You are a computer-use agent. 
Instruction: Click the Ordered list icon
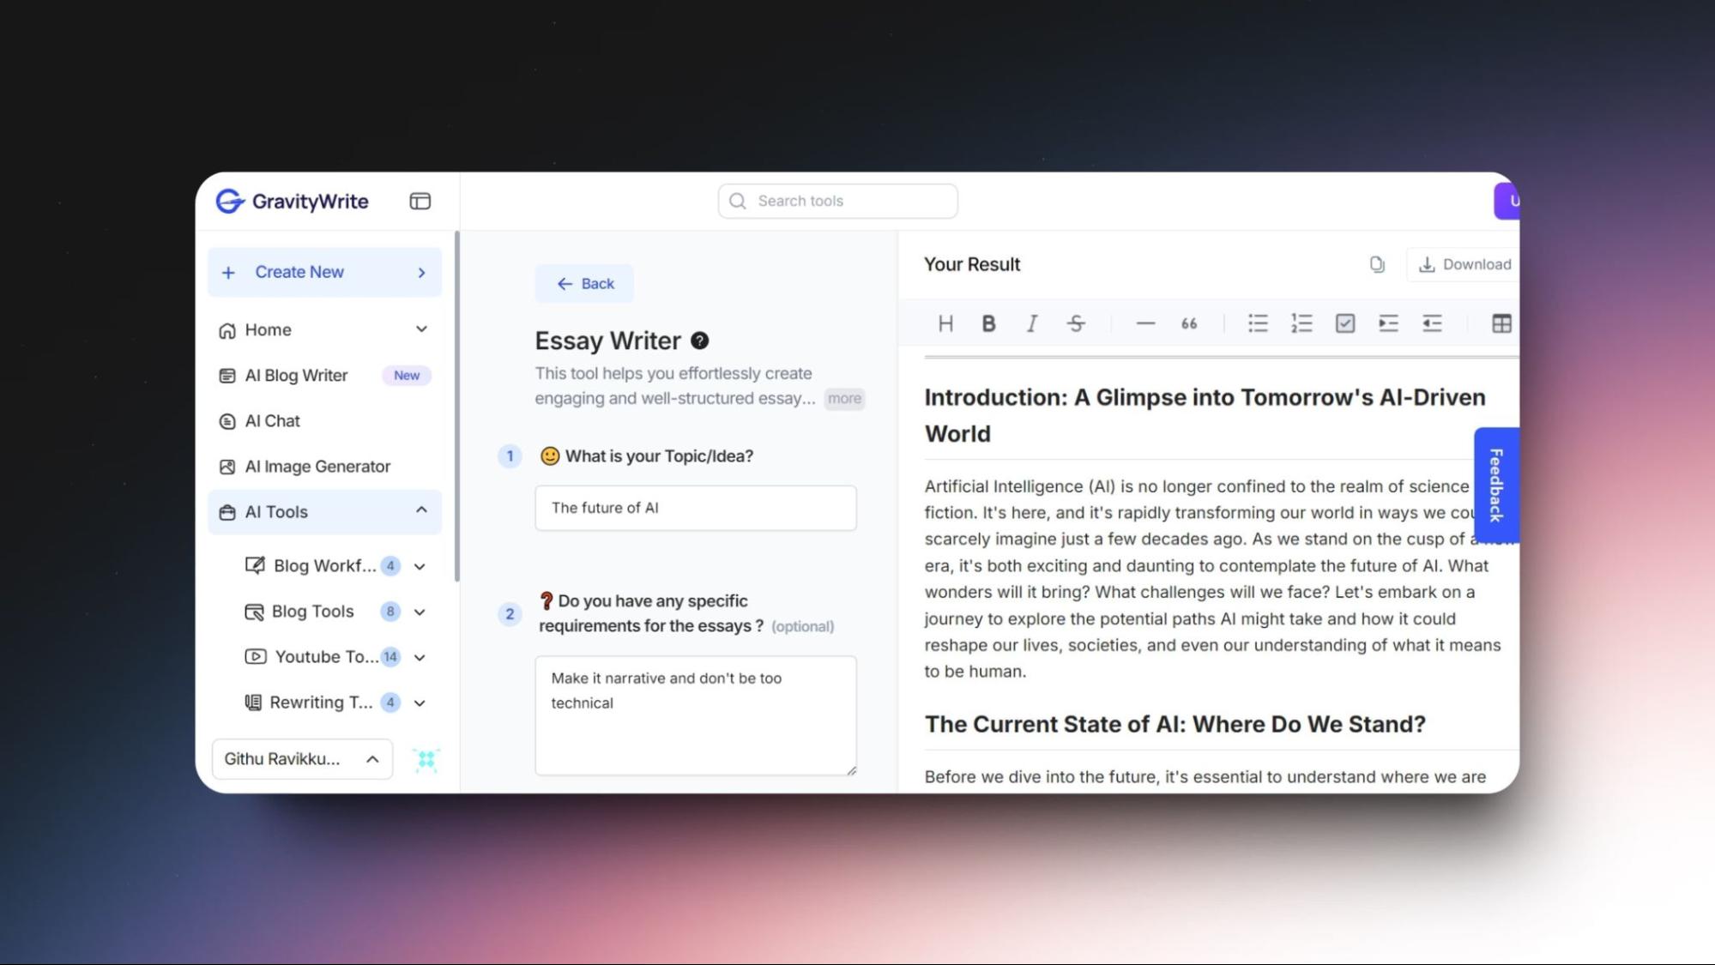(x=1301, y=323)
